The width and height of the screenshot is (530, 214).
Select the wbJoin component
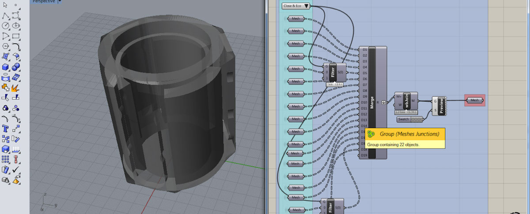(407, 101)
